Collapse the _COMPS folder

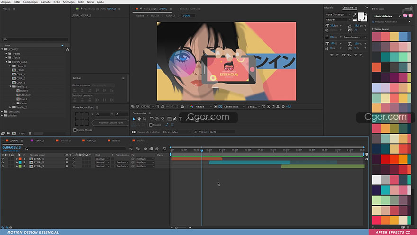(x=2, y=49)
